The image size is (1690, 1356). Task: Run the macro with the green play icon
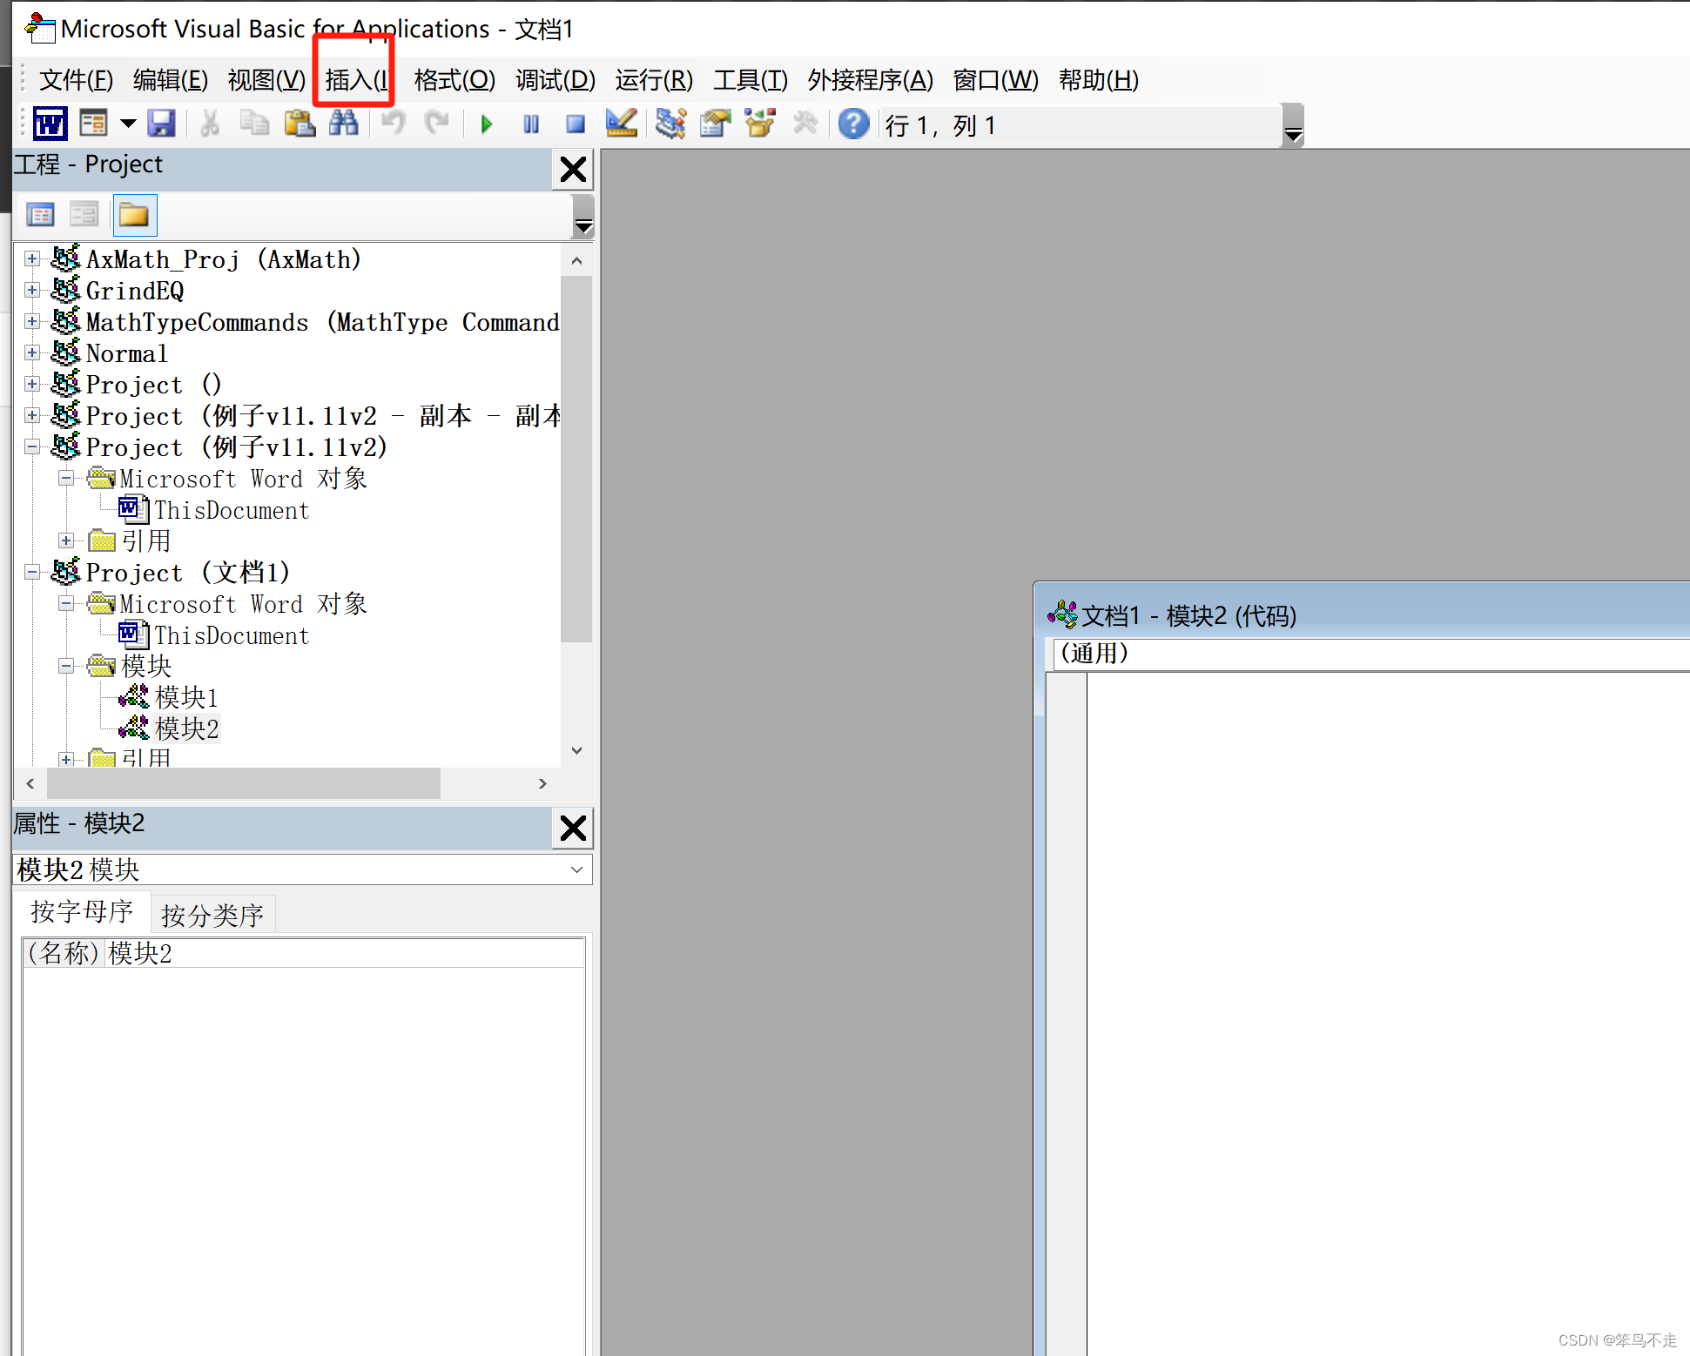click(x=487, y=124)
